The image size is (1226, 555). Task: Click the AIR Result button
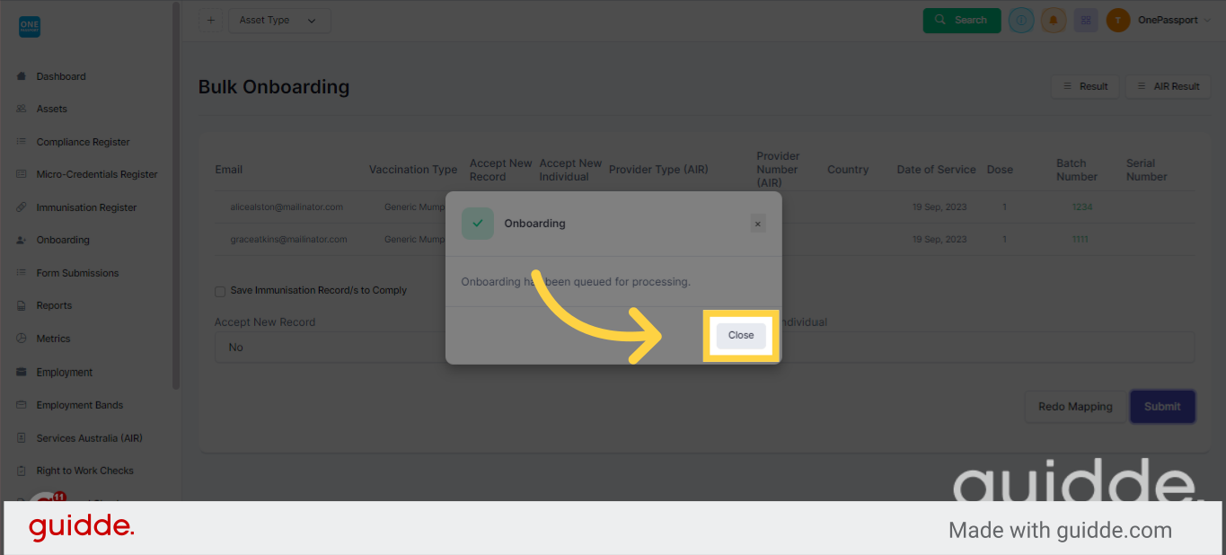[1168, 86]
